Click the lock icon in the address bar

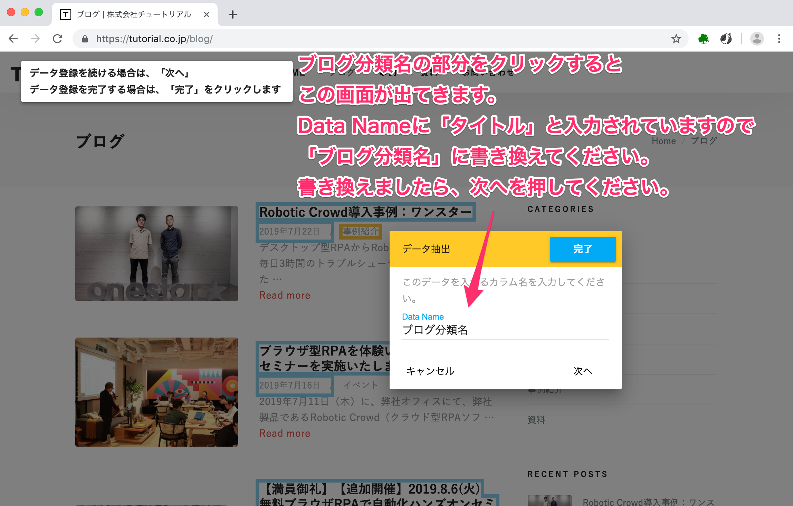click(x=85, y=39)
